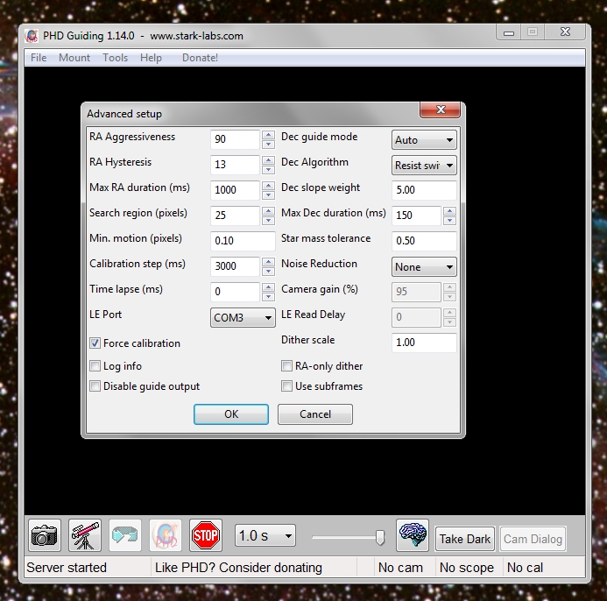Decrease Calibration step with down arrow

tap(268, 271)
